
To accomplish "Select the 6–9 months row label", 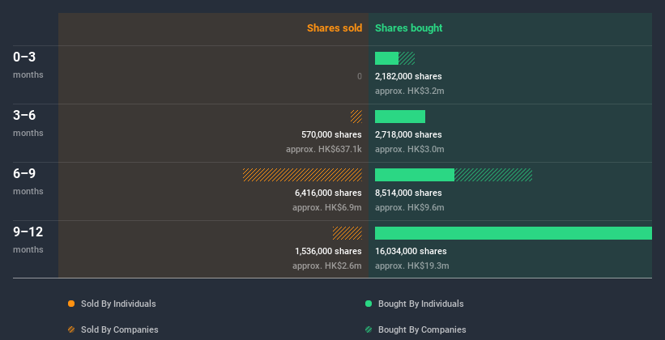I will [x=28, y=181].
